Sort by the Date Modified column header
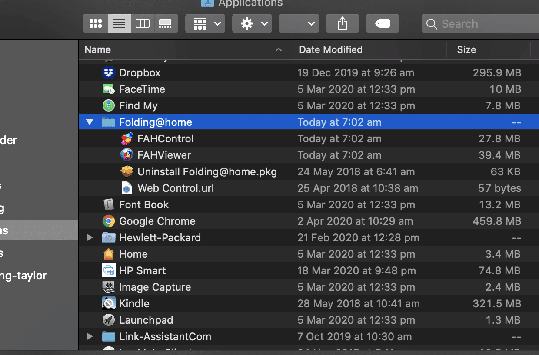 click(x=368, y=49)
